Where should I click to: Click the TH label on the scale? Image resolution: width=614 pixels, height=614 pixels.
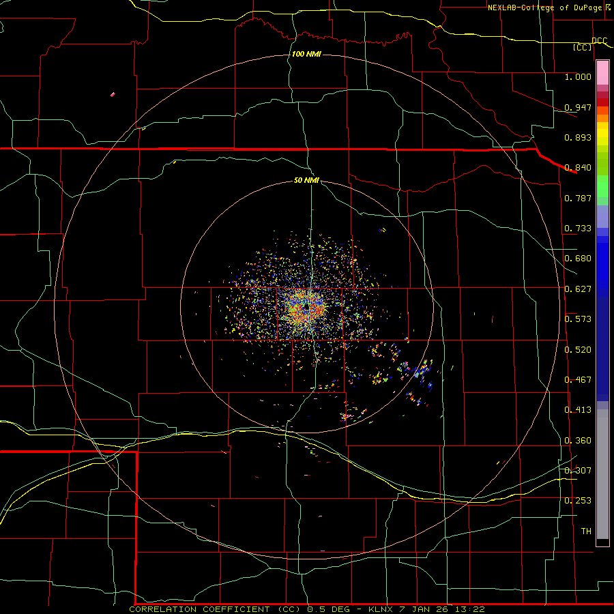tap(586, 531)
